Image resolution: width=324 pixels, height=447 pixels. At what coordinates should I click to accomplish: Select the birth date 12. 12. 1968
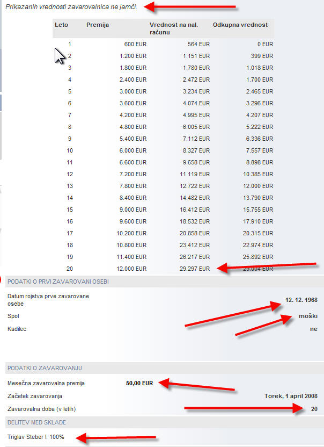pos(301,300)
